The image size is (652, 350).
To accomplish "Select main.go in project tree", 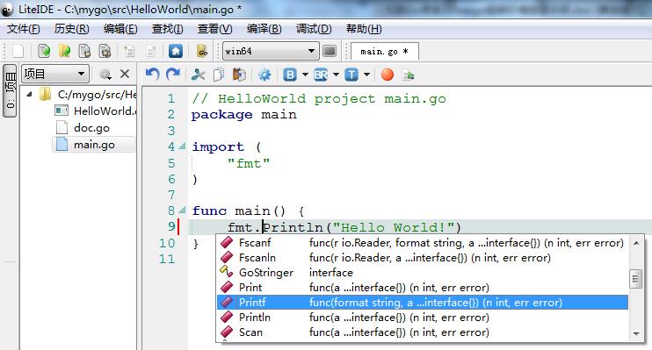I will pyautogui.click(x=94, y=145).
